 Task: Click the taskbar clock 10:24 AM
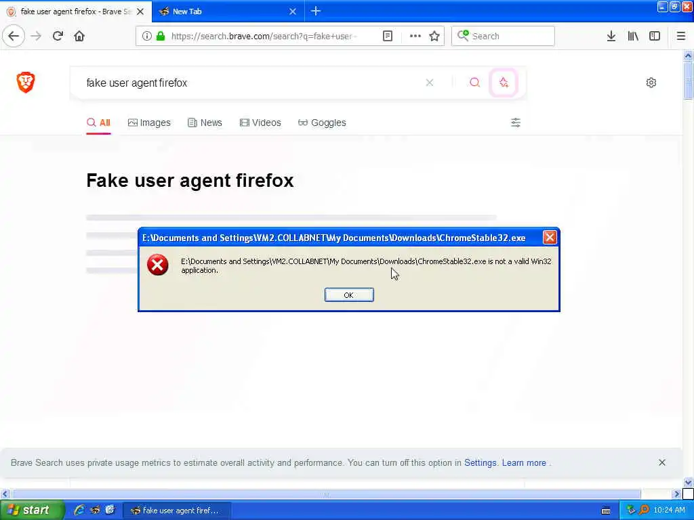tap(669, 510)
